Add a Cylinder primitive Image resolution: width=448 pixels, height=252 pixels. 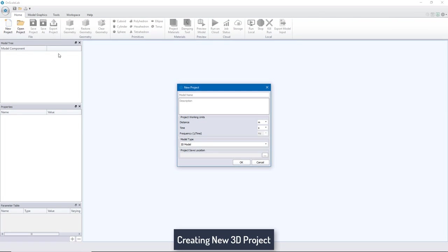(120, 27)
